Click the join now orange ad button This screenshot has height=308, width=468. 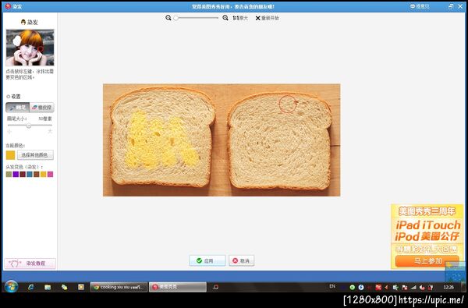[x=427, y=261]
